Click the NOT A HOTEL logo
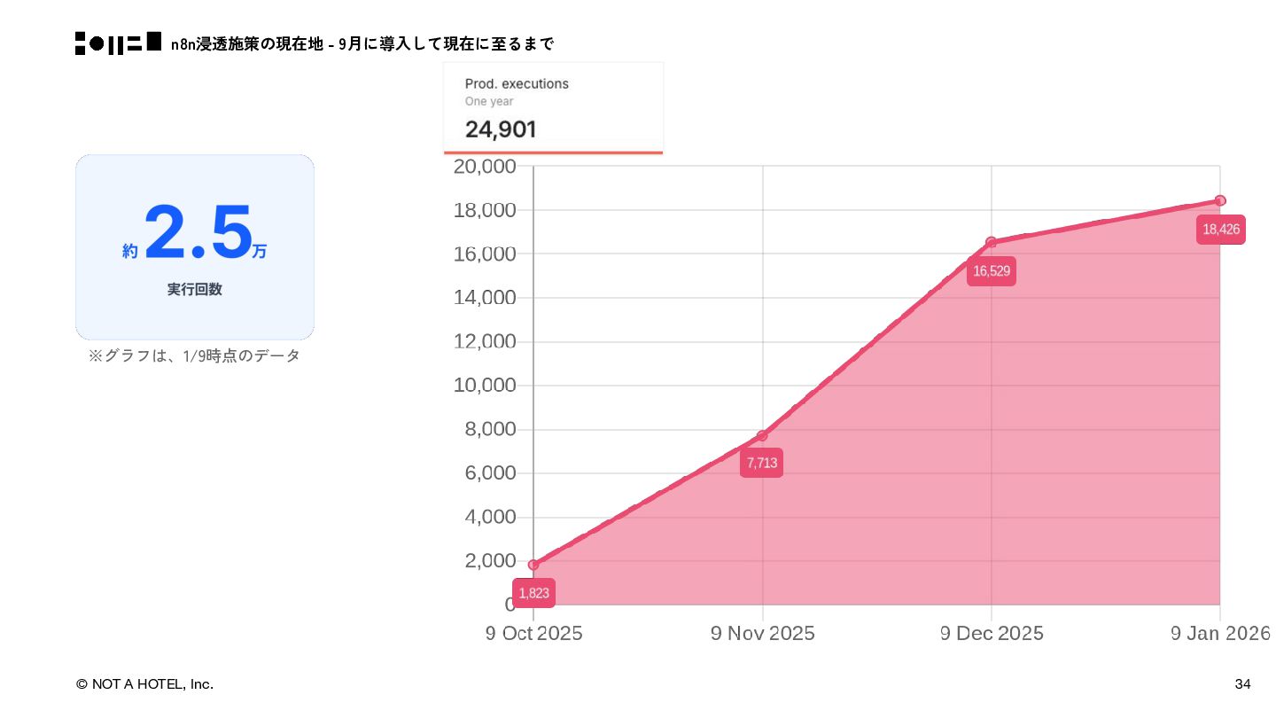This screenshot has width=1276, height=718. [118, 43]
